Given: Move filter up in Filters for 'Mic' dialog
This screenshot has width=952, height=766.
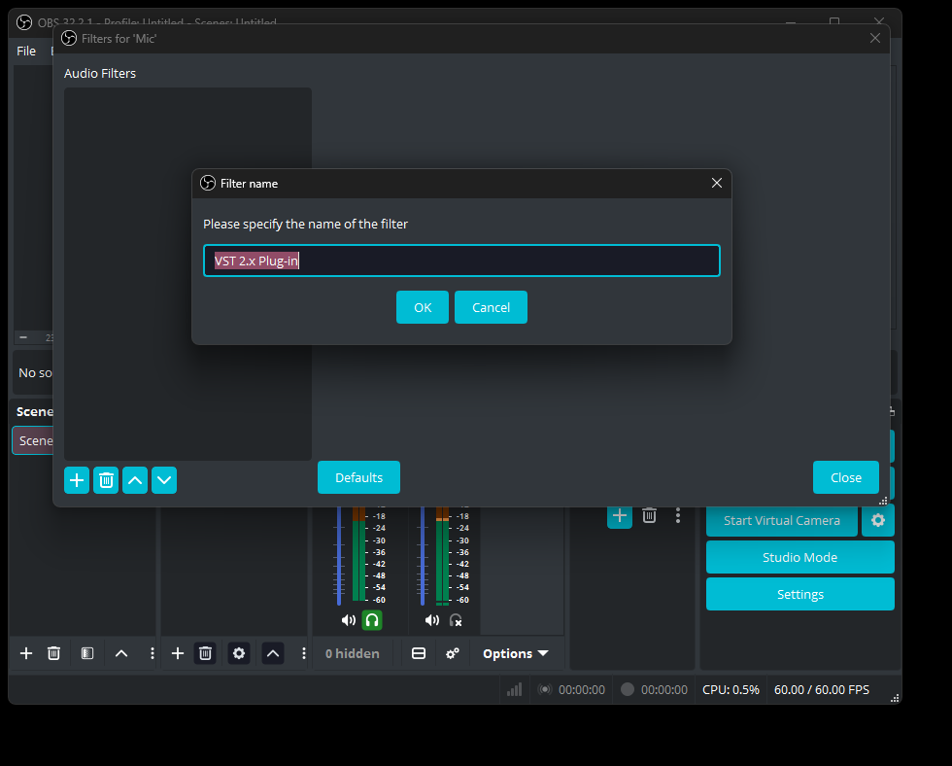Looking at the screenshot, I should tap(135, 480).
